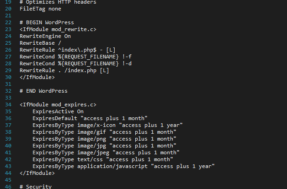Viewport: 287px width, 189px height.
Task: Click the ExpiresDefault directive line
Action: pos(90,118)
